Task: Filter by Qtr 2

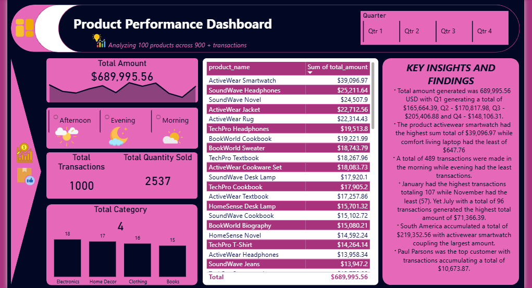Action: [418, 31]
